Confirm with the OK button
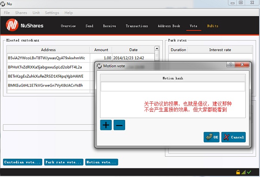 [x=211, y=137]
